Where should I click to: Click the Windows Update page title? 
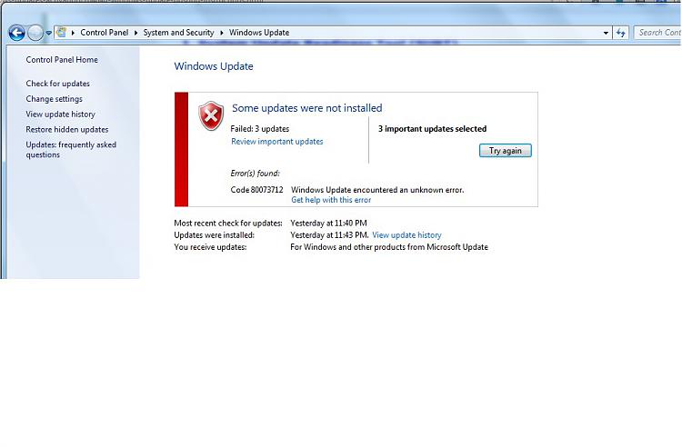point(214,66)
